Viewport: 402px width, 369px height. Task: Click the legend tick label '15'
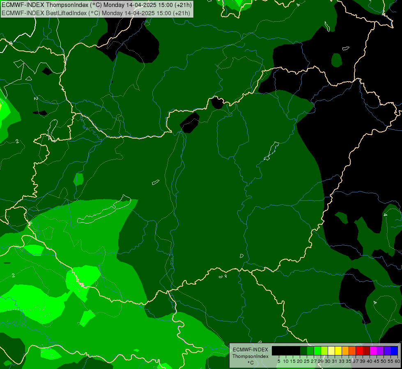293,361
